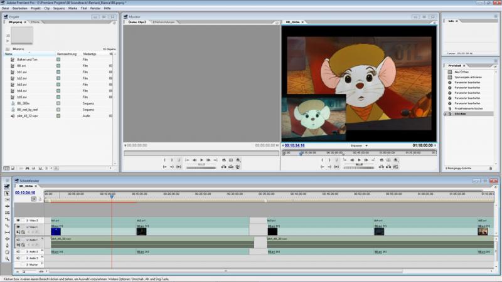Open the Sequenz menu

(x=59, y=8)
